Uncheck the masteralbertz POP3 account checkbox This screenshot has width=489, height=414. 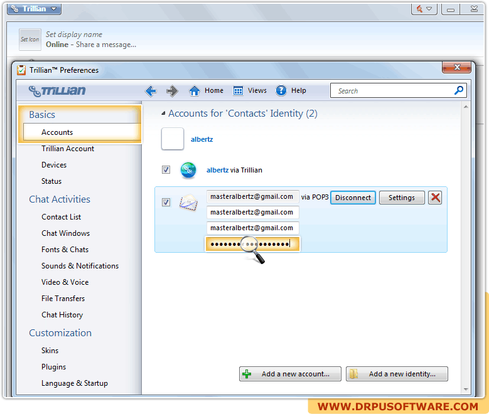click(x=166, y=203)
